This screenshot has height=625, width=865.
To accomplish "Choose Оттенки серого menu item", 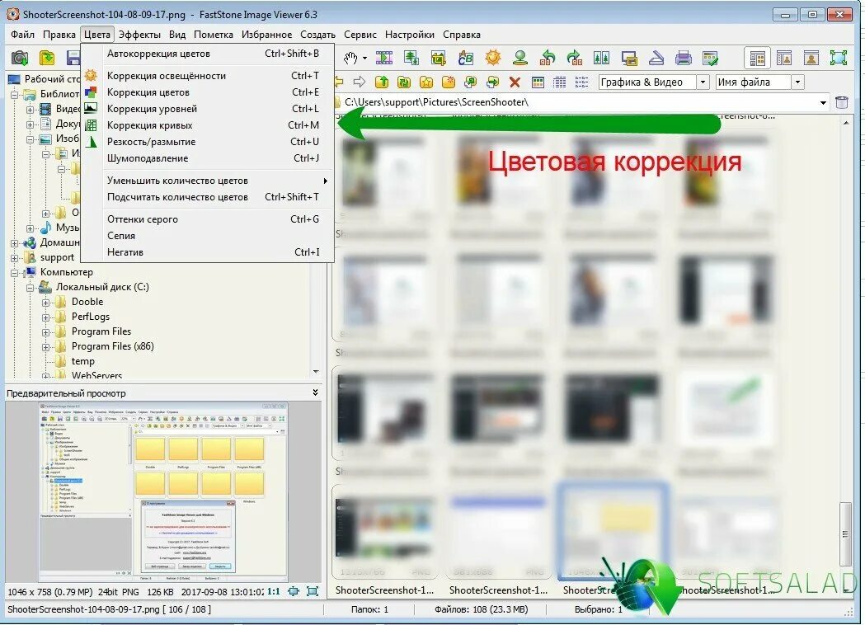I will (x=208, y=219).
